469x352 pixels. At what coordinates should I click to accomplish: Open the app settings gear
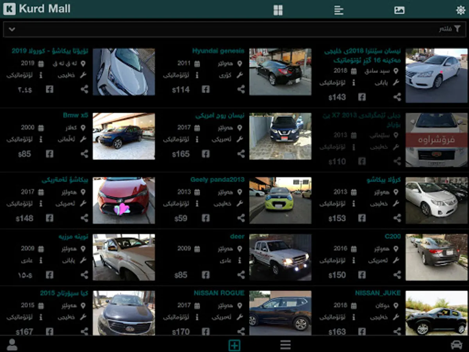460,9
